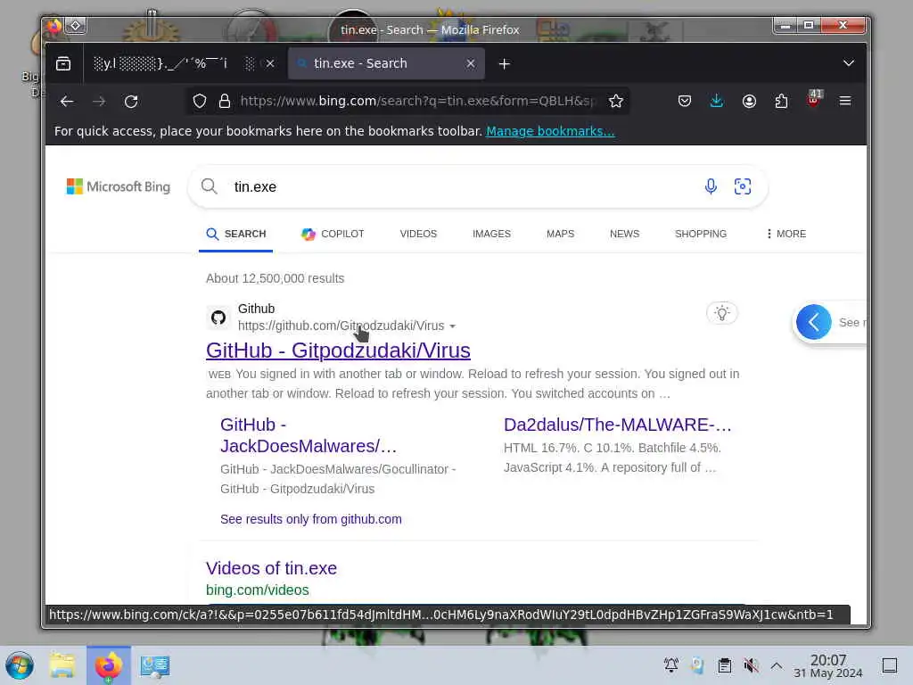The image size is (913, 685).
Task: Click the About 12,500,000 results text
Action: 275,278
